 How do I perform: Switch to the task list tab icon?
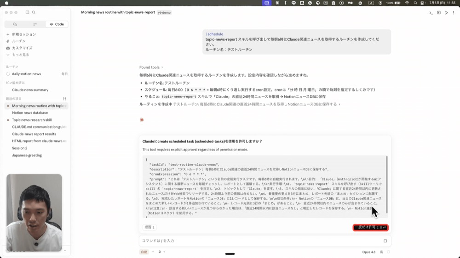click(x=35, y=24)
